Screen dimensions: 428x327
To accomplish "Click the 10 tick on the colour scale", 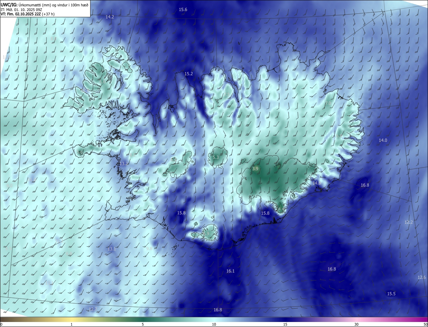I will click(214, 324).
